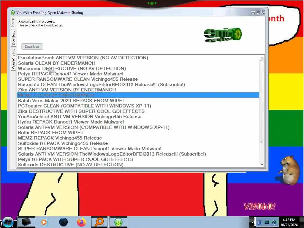Minimize the VirusWire window
304x228 pixels.
click(253, 12)
